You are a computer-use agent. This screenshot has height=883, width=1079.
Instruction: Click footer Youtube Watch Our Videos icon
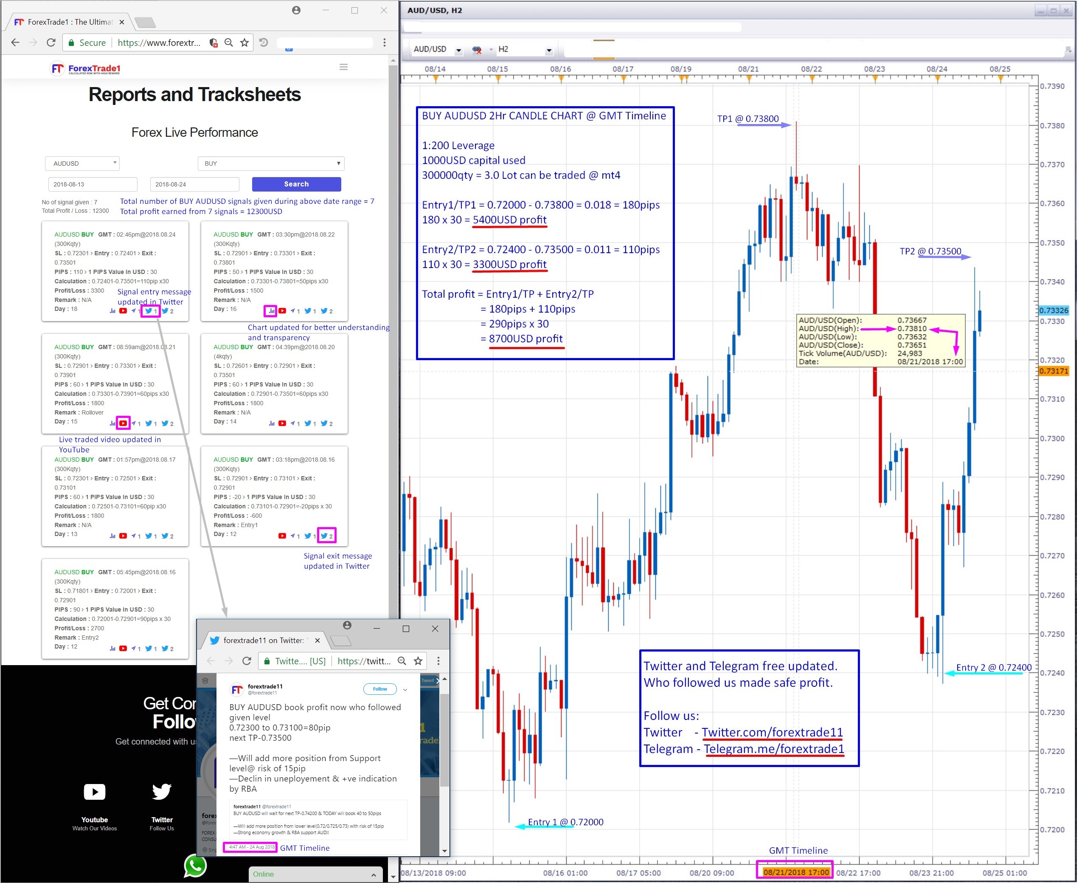tap(95, 793)
